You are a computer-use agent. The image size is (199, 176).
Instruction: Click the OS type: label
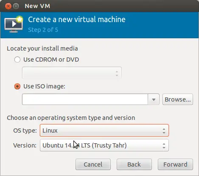click(x=25, y=131)
